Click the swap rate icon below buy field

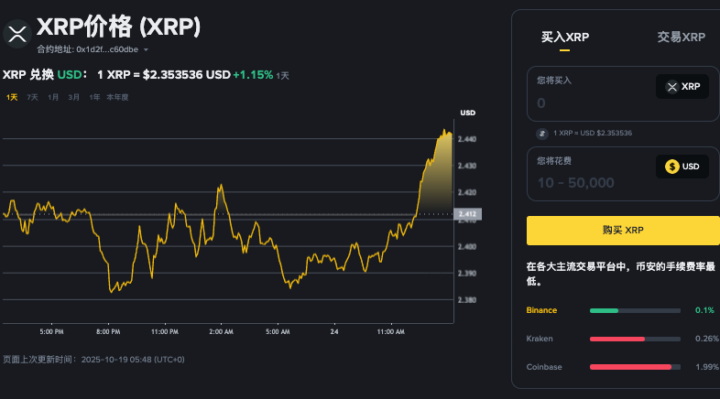[x=541, y=134]
